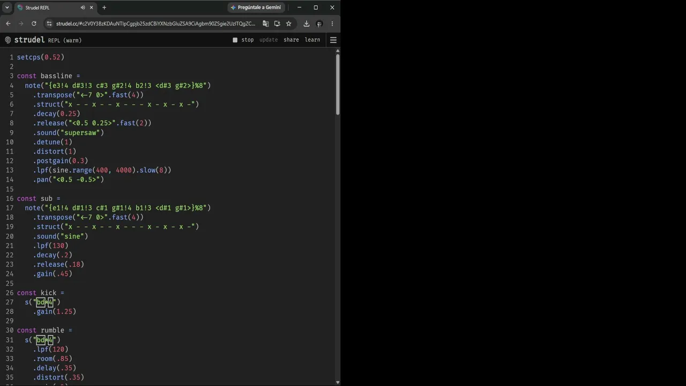Click the .decay(0.25) line

pyautogui.click(x=56, y=114)
